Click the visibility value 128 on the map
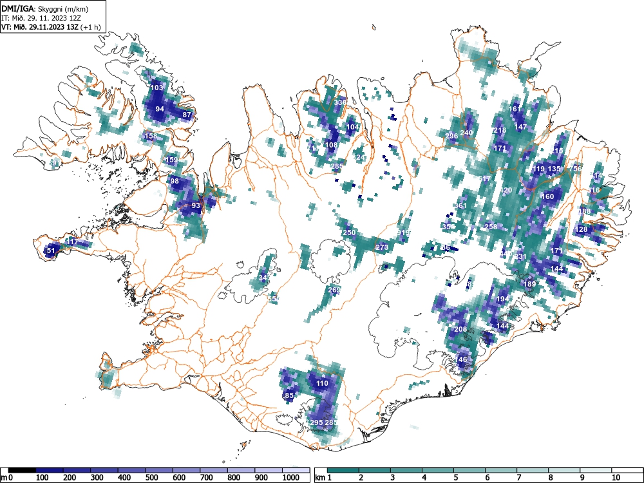The height and width of the screenshot is (483, 644). 581,230
